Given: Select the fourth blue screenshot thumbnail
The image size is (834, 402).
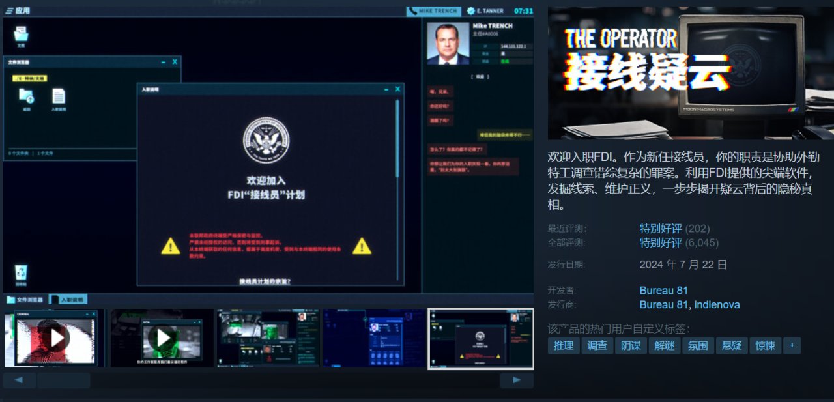Looking at the screenshot, I should pos(375,337).
